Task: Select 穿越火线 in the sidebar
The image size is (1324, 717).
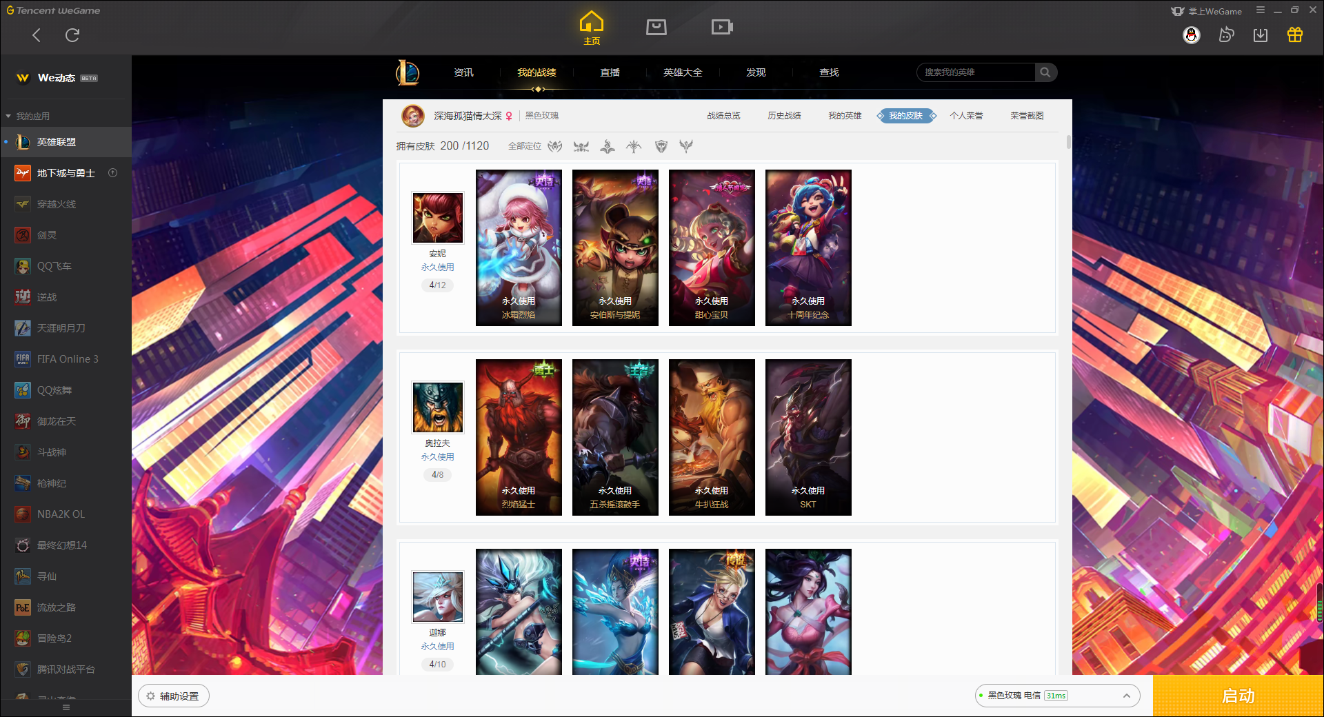Action: (x=66, y=204)
